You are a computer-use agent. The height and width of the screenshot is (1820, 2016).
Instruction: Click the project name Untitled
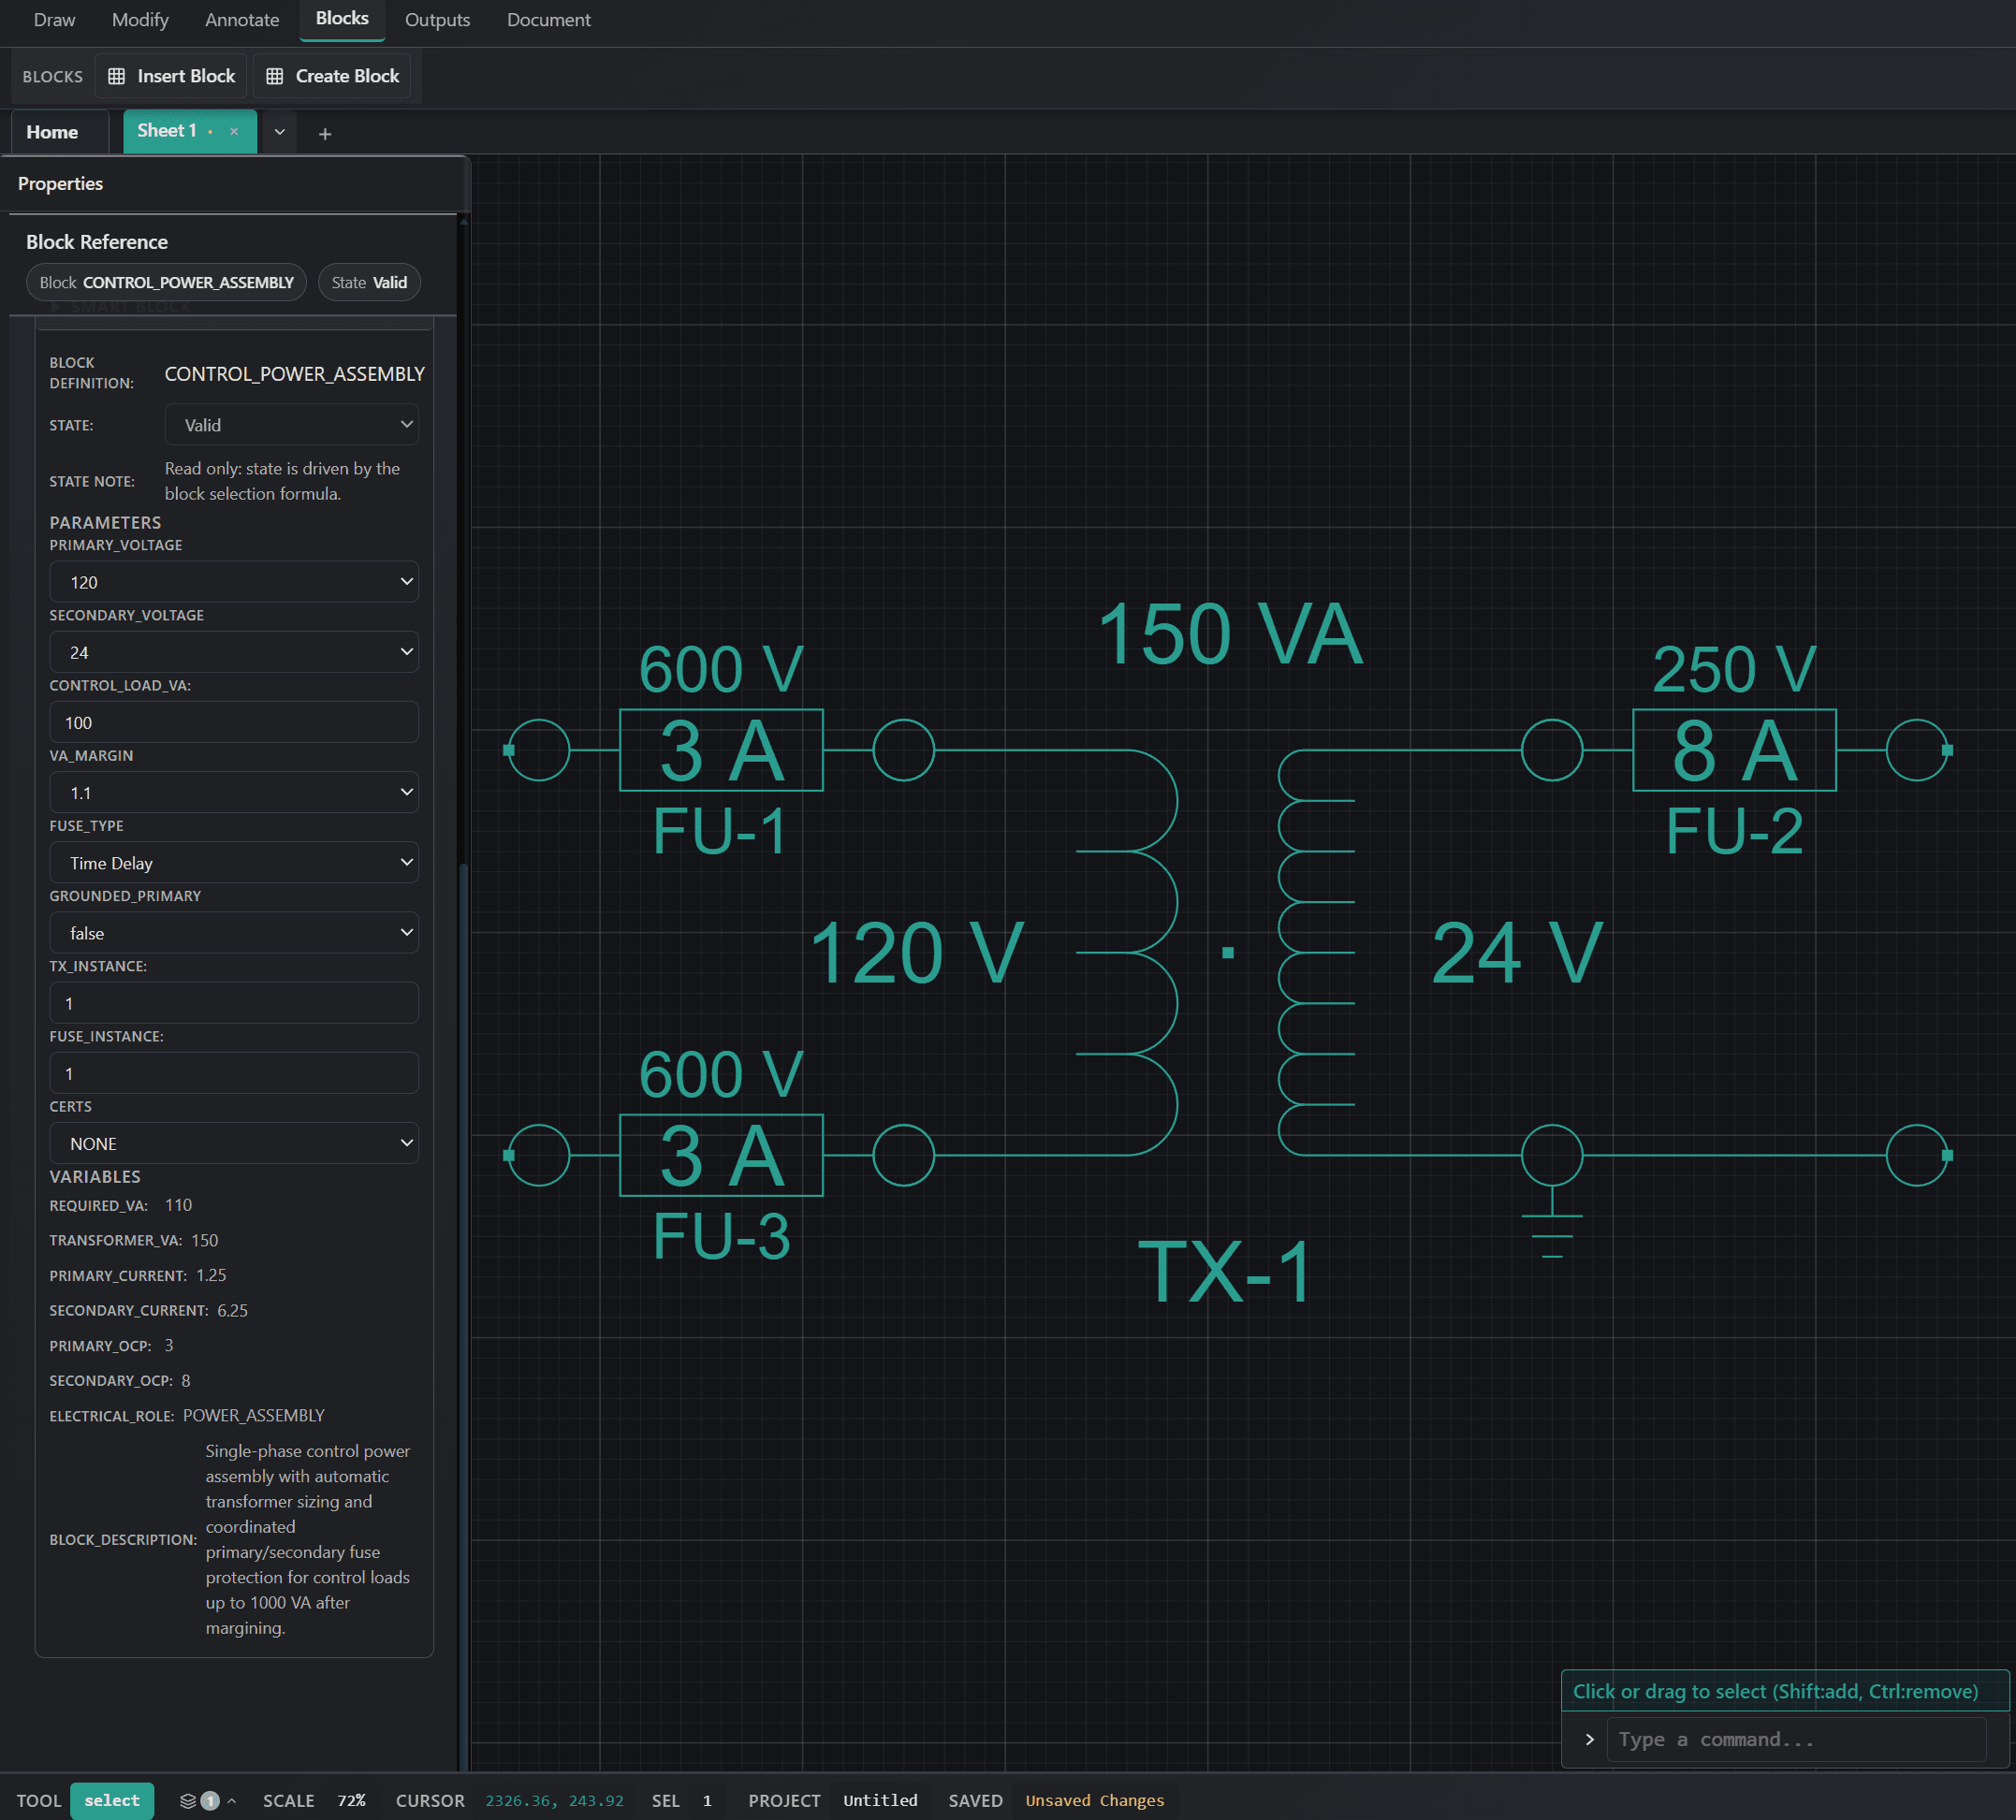point(880,1801)
